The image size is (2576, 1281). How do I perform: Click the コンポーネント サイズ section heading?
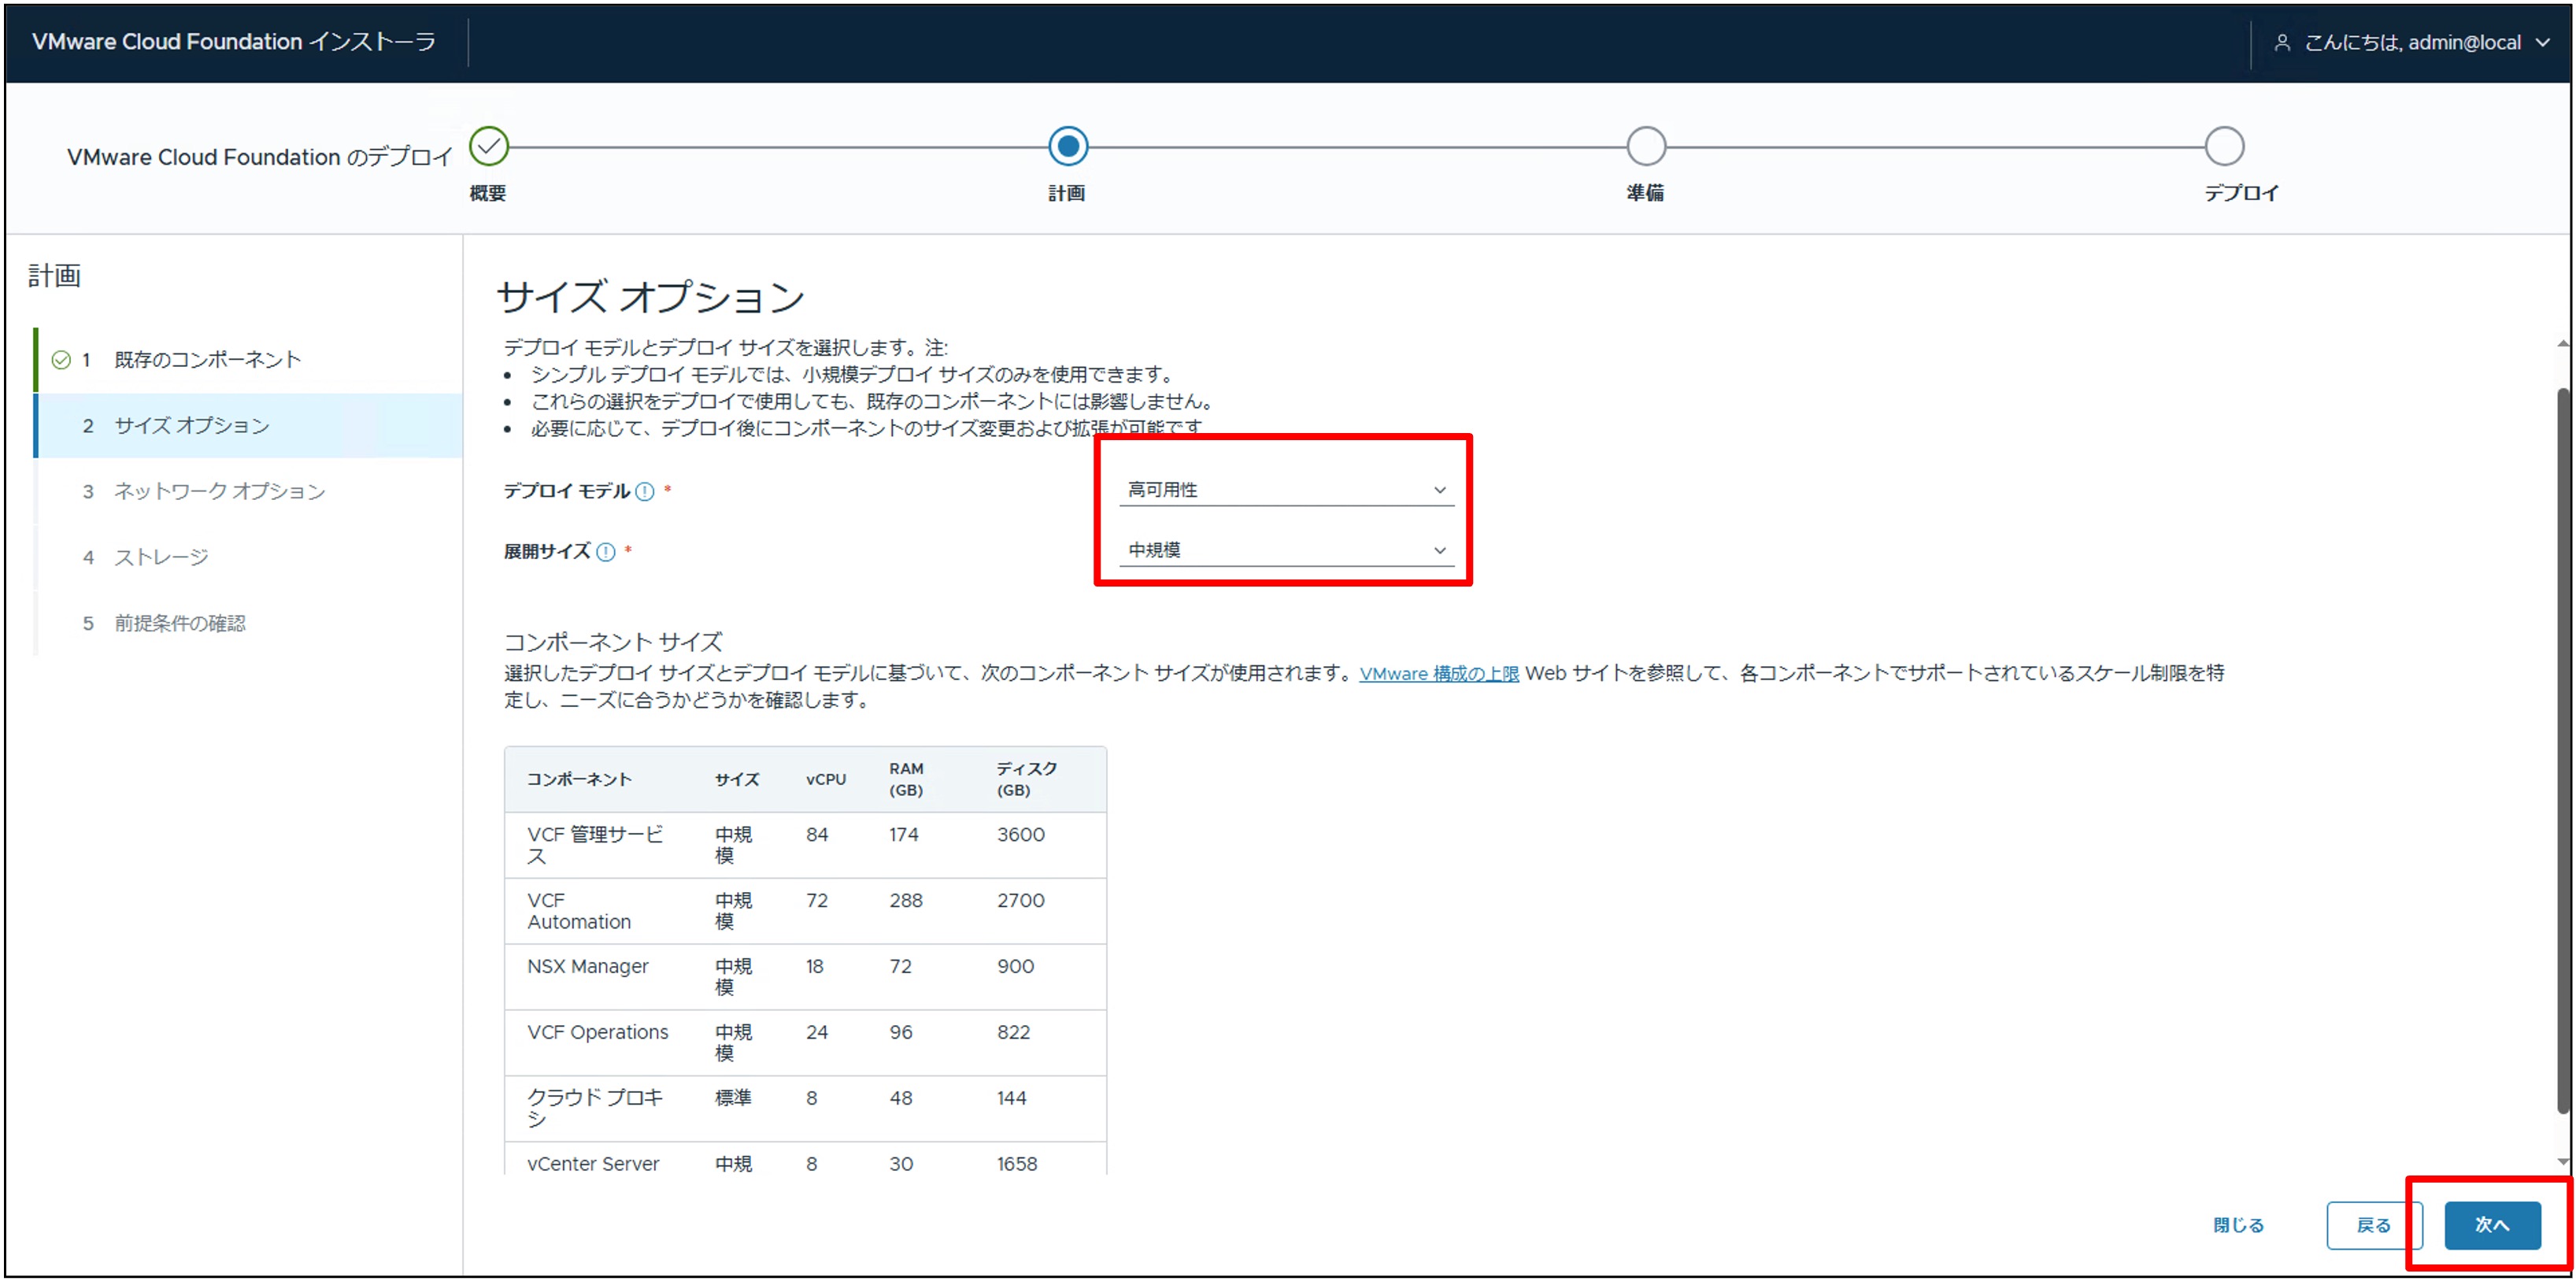coord(613,642)
